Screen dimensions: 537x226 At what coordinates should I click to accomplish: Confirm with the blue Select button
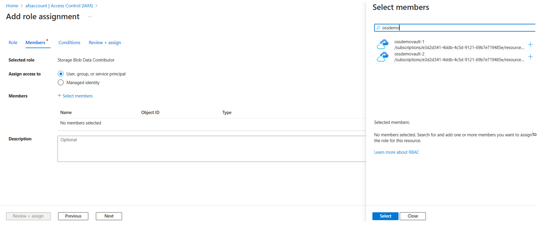pos(385,216)
